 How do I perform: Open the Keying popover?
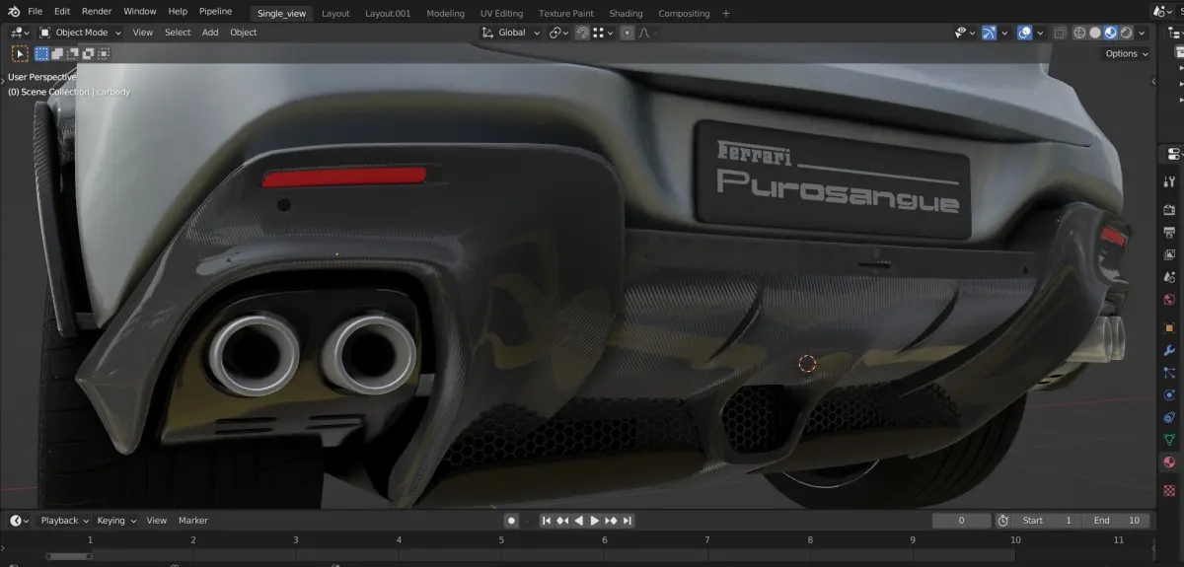115,521
